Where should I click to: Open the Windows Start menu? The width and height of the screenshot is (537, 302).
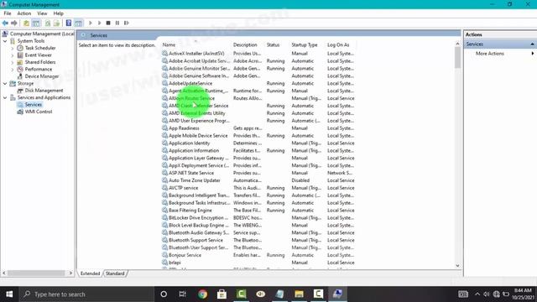9,294
